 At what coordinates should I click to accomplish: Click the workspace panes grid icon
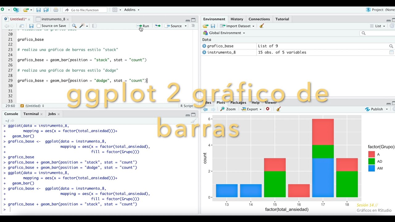point(115,10)
